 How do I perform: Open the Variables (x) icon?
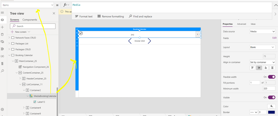[2, 56]
